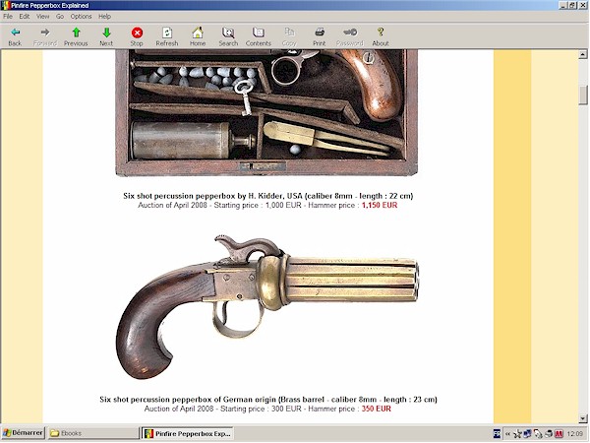Click the brass barrel German pepperbox image
Viewport: 590px width, 443px height.
267,307
